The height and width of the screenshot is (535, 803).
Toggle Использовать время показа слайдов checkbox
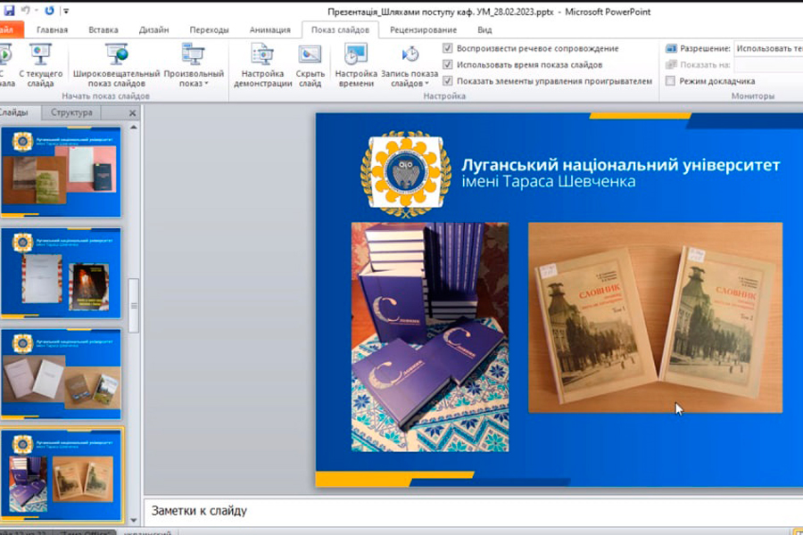(448, 65)
